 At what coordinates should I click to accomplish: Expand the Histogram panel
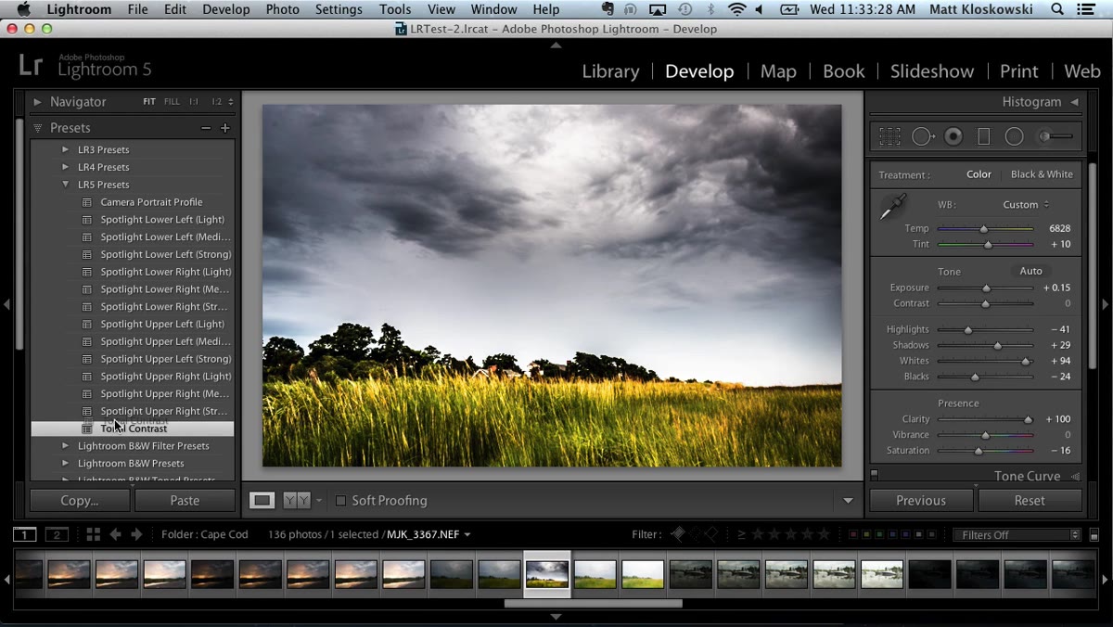1074,102
